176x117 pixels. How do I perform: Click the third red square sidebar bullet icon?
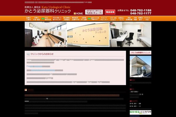pyautogui.click(x=131, y=101)
